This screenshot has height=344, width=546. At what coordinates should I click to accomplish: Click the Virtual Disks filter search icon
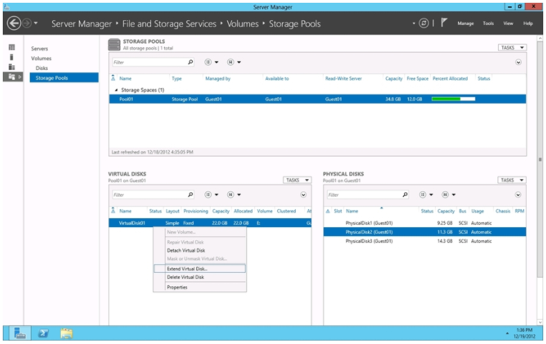click(x=191, y=194)
